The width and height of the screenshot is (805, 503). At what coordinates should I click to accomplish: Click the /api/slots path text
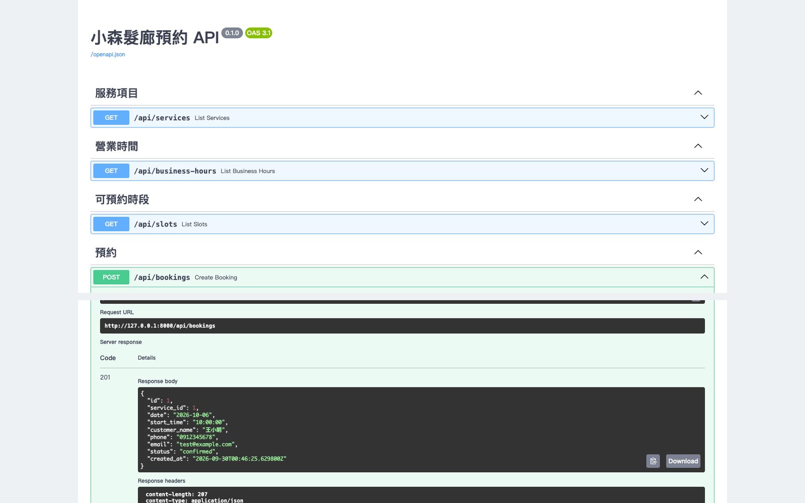pyautogui.click(x=155, y=224)
